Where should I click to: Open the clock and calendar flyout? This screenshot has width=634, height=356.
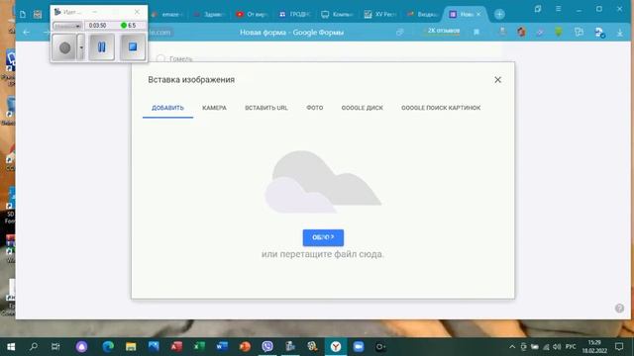pos(594,347)
